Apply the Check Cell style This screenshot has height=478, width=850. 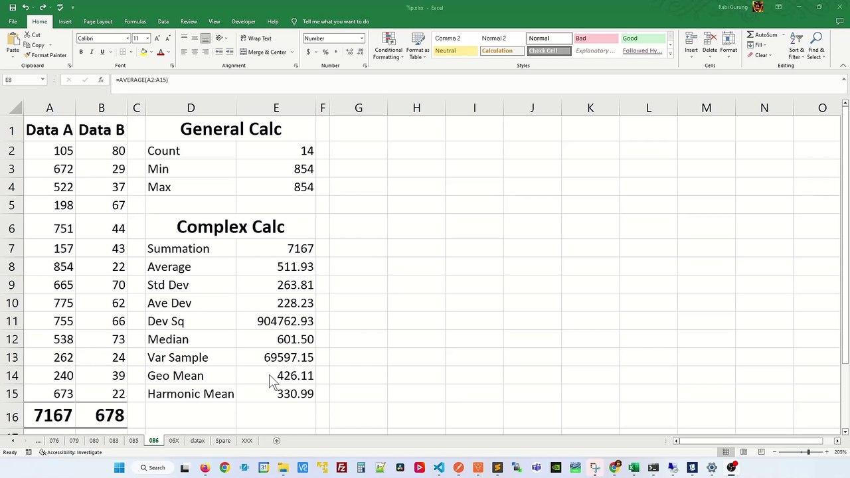[x=549, y=51]
